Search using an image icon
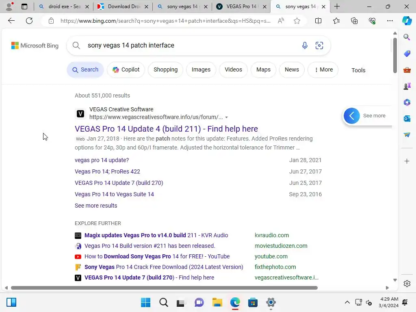The width and height of the screenshot is (416, 312). 319,45
